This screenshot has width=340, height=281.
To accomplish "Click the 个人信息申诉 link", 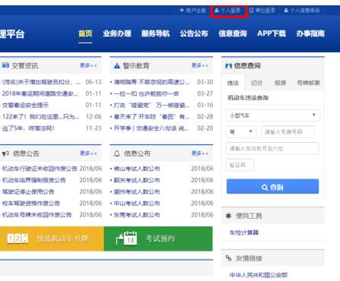I will point(305,10).
